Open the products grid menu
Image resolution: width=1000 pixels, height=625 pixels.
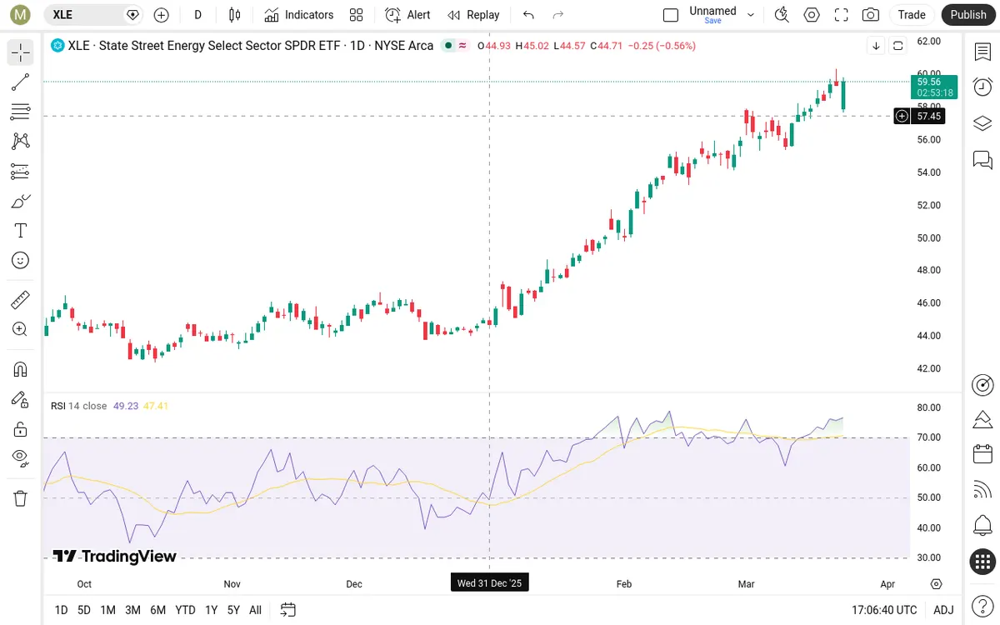pyautogui.click(x=982, y=562)
